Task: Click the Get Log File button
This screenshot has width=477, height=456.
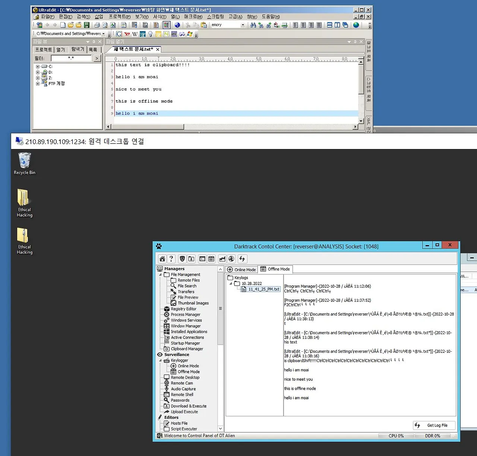Action: [434, 425]
